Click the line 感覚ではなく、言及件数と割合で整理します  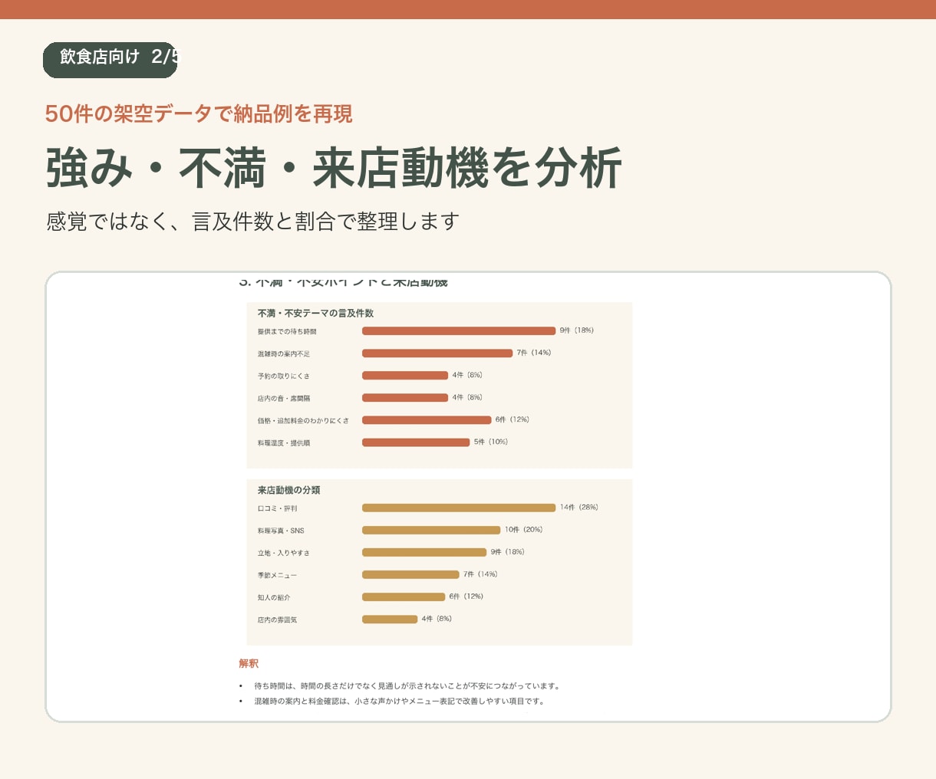pos(252,222)
